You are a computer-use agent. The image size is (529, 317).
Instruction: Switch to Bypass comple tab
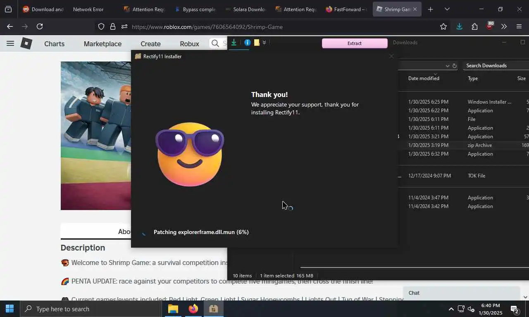click(195, 9)
